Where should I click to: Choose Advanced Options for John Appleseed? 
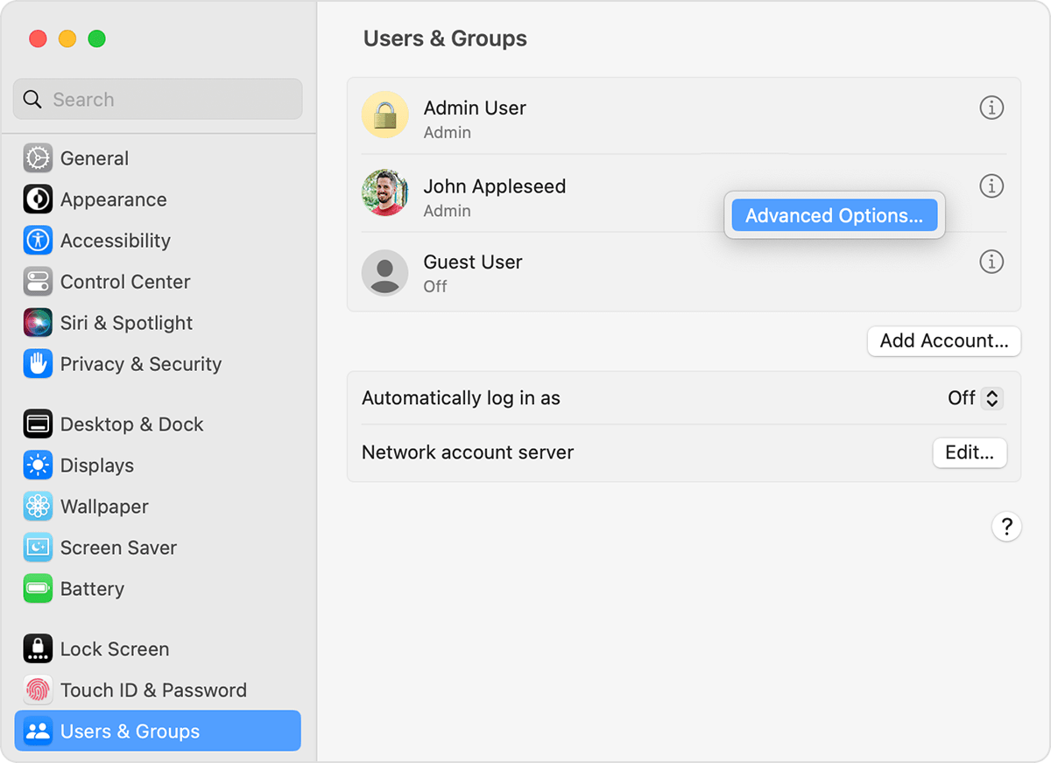833,215
